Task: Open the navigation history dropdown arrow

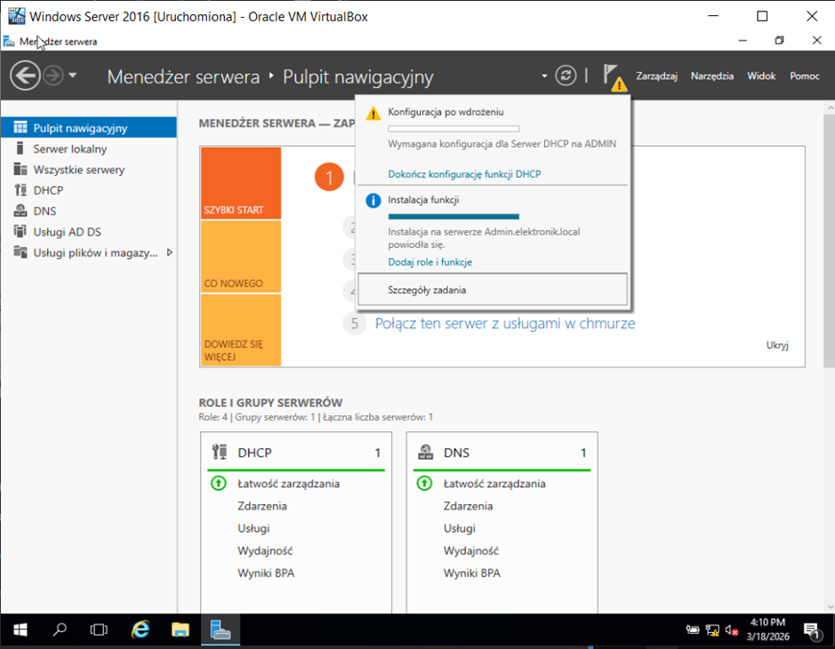Action: point(73,76)
